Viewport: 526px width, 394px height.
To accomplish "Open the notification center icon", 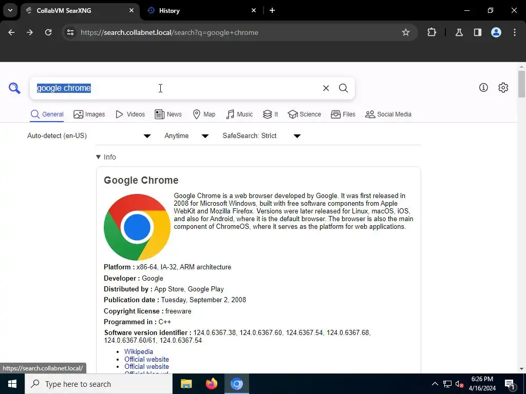I will 510,384.
